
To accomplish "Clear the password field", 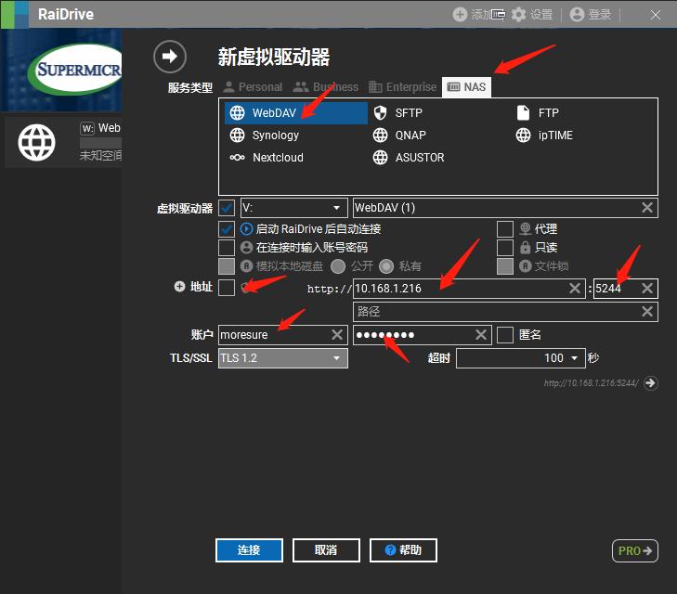I will click(481, 335).
